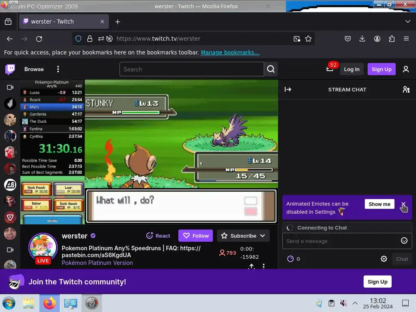
Task: Save page to Pocket
Action: [348, 39]
